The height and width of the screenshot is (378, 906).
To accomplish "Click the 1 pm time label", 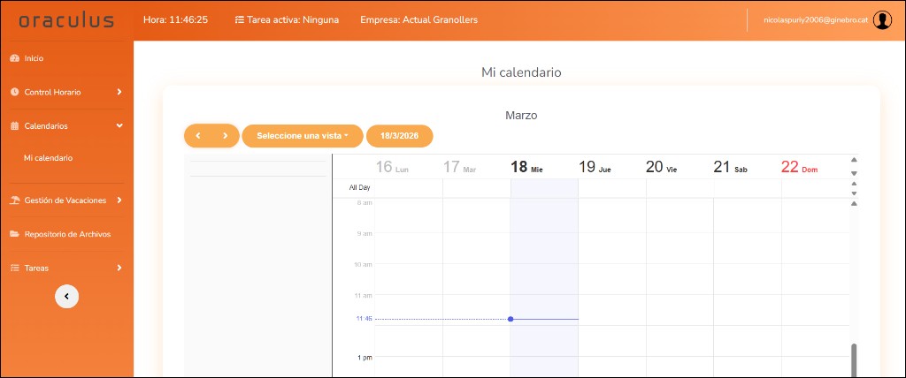I will point(365,357).
